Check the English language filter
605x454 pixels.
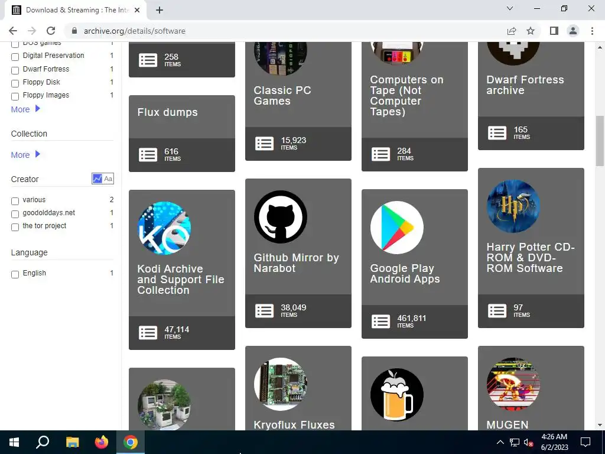point(15,274)
